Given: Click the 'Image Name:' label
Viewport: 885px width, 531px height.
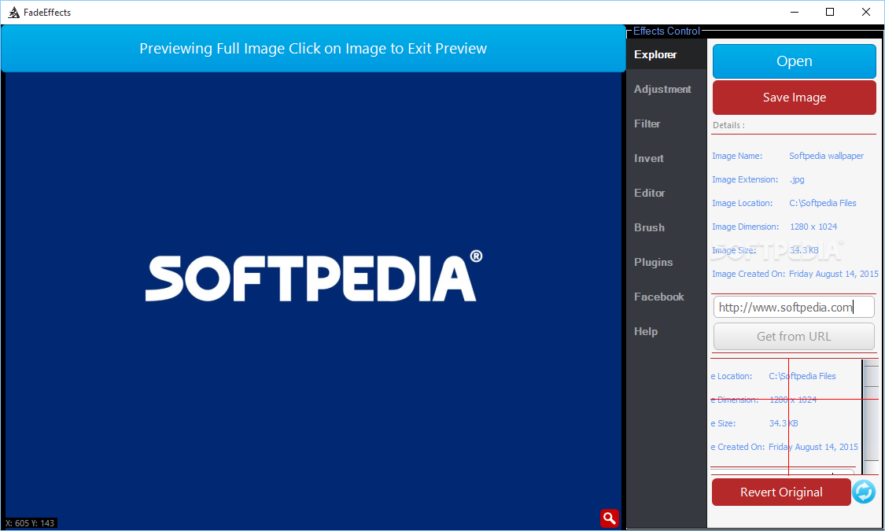Looking at the screenshot, I should pyautogui.click(x=737, y=156).
